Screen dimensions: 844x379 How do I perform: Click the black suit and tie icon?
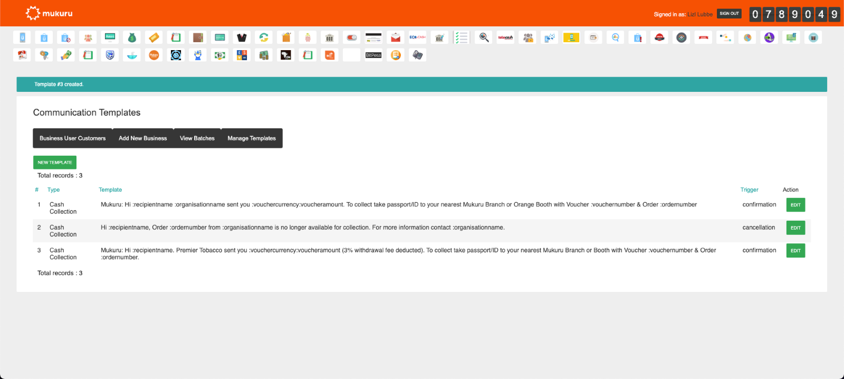pyautogui.click(x=242, y=37)
